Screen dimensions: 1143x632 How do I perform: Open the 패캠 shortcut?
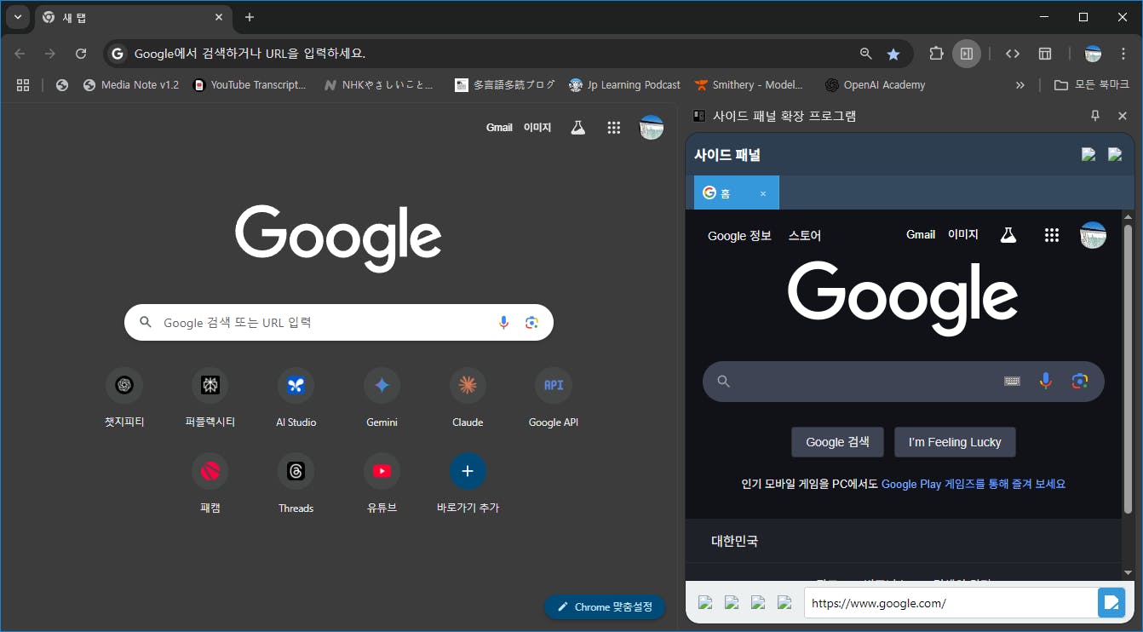tap(210, 485)
